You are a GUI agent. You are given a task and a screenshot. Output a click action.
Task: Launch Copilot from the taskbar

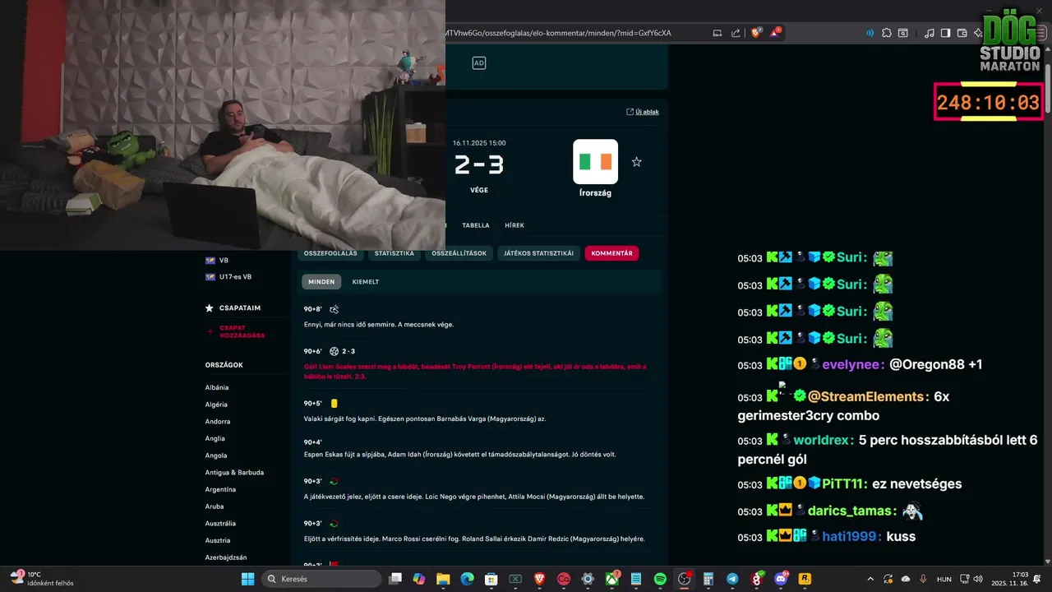[419, 579]
